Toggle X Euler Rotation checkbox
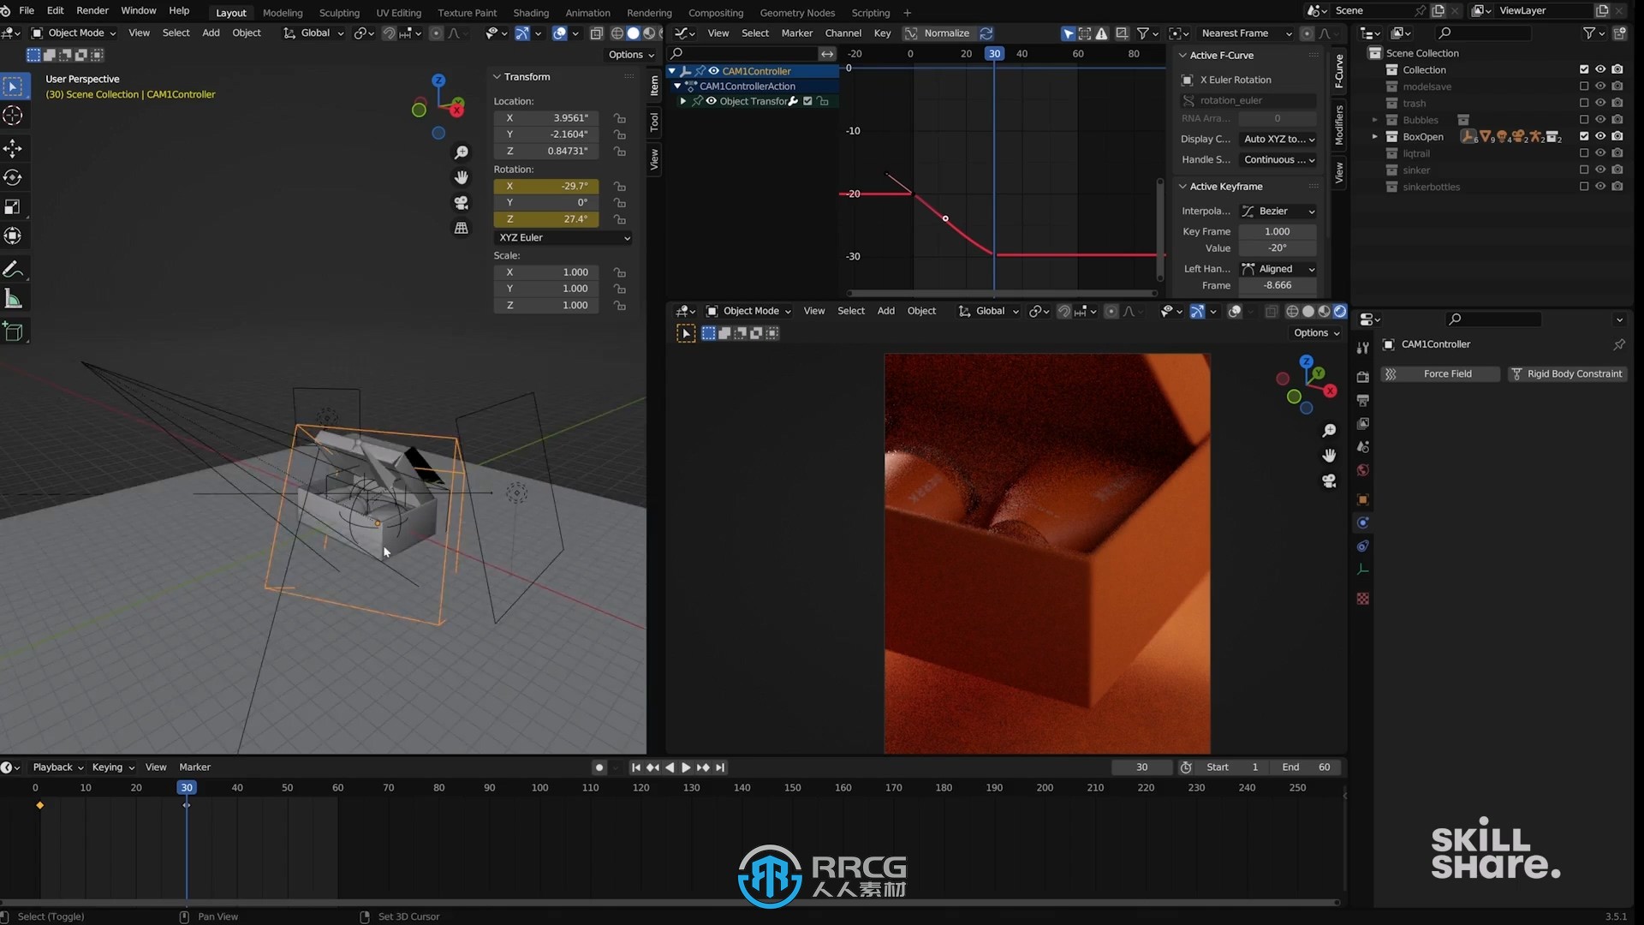Screen dimensions: 1644x925 click(x=1188, y=79)
